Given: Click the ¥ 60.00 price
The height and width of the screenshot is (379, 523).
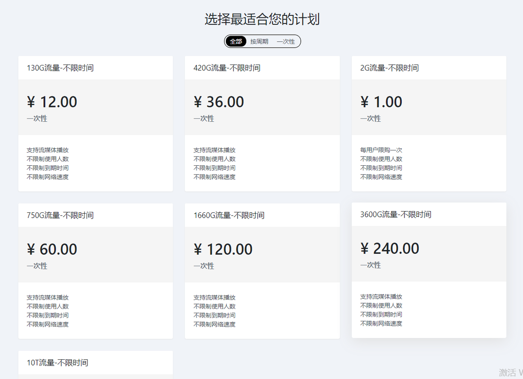Looking at the screenshot, I should 52,249.
